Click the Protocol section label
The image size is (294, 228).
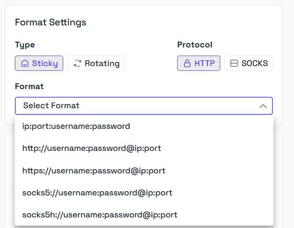click(x=194, y=45)
